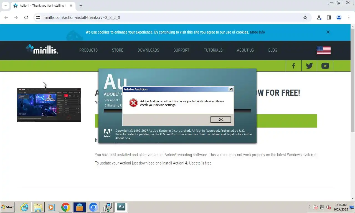
Task: Click the Show desktop button
Action: point(352,207)
